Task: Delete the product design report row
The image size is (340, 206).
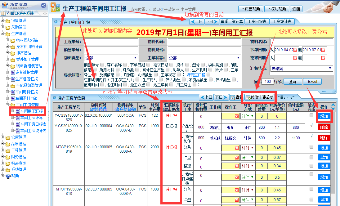Action: click(324, 127)
